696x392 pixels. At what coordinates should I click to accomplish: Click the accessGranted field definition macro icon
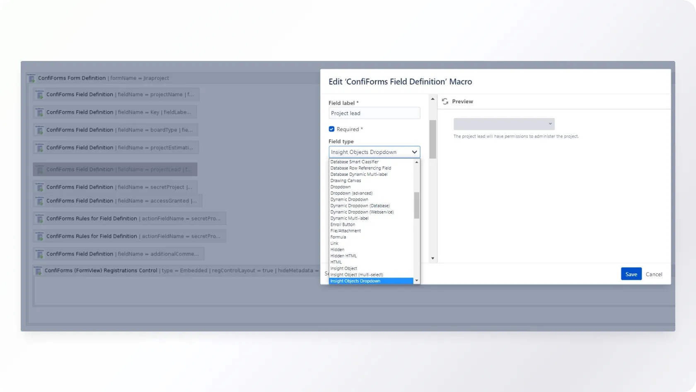(x=40, y=201)
